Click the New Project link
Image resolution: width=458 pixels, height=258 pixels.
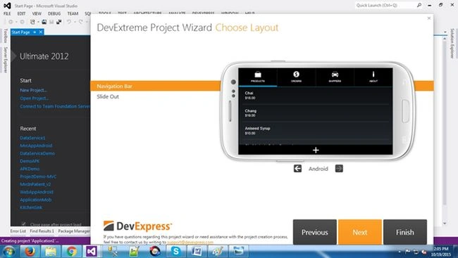tap(33, 91)
